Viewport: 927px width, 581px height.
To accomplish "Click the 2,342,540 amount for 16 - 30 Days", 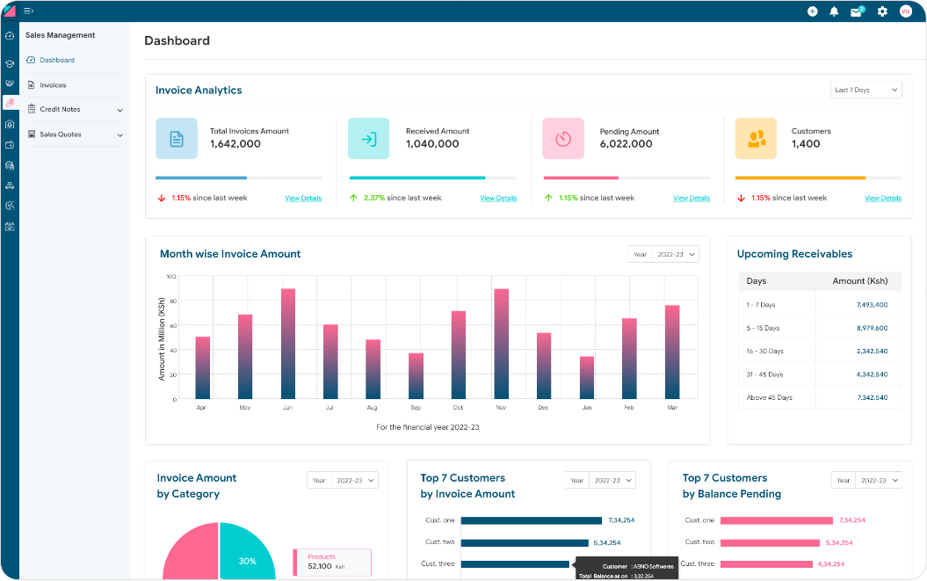I will 872,351.
